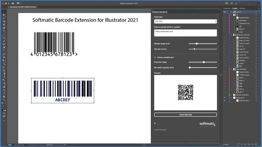Image resolution: width=262 pixels, height=147 pixels.
Task: Click the Home icon in top bar
Action: [x=13, y=3]
